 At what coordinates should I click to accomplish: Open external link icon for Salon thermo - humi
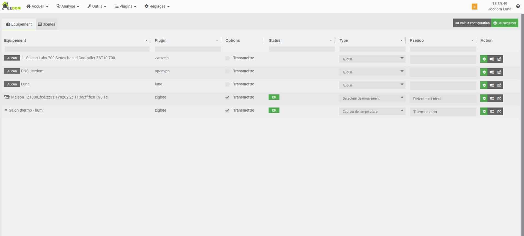pos(499,111)
